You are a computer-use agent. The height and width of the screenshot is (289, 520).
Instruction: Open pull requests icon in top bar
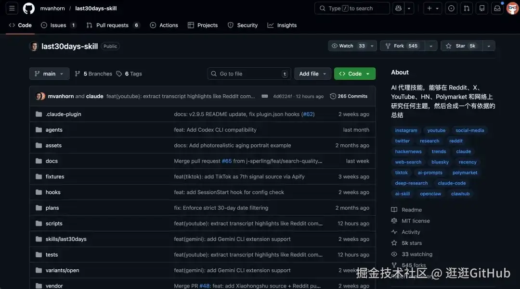pyautogui.click(x=467, y=8)
